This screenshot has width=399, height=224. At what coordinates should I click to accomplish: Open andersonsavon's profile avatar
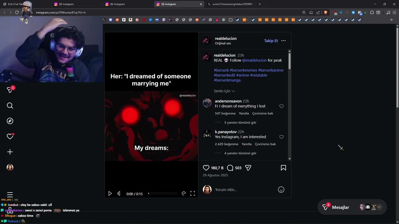point(207,103)
